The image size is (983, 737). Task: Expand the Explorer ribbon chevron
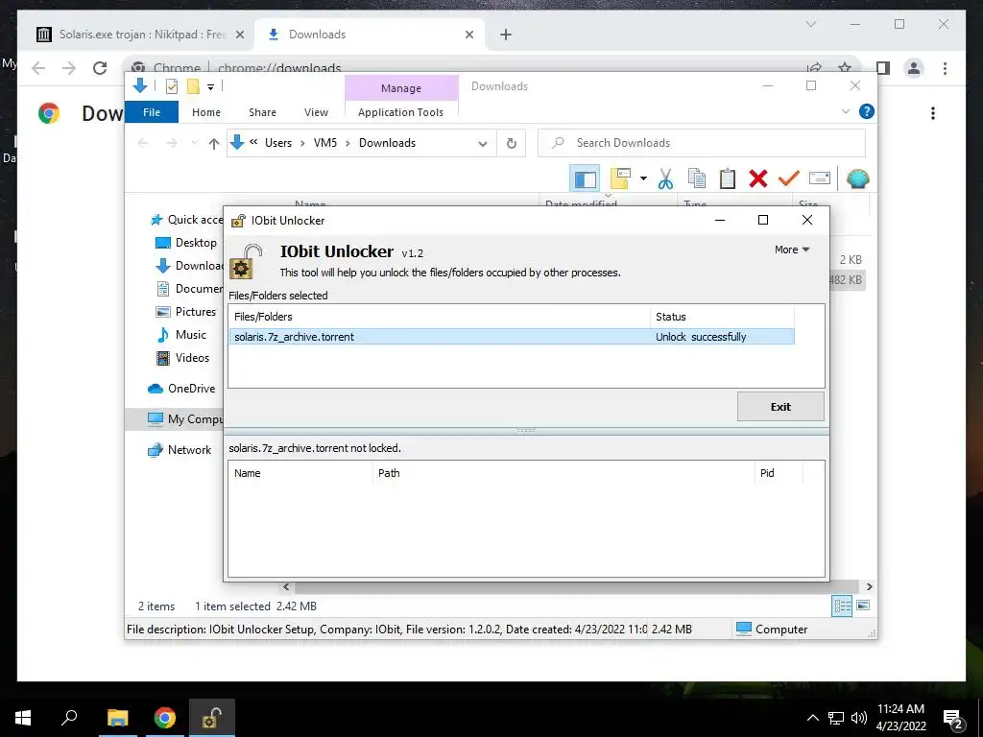point(845,111)
